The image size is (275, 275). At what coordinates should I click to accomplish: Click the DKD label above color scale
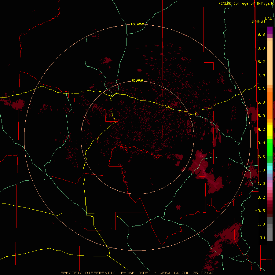tap(268, 18)
